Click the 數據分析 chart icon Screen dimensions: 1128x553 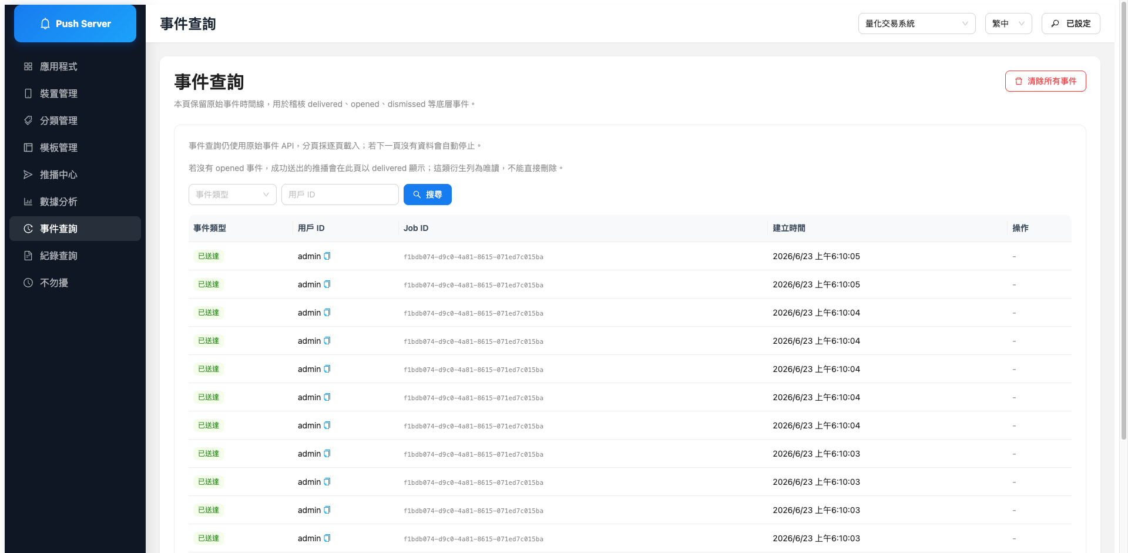click(28, 202)
